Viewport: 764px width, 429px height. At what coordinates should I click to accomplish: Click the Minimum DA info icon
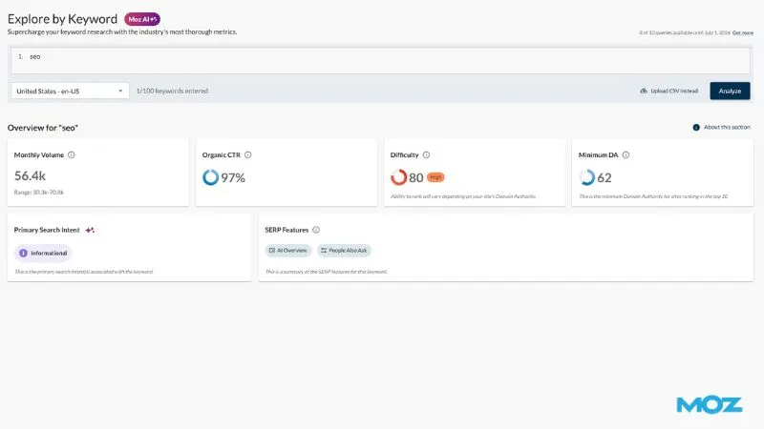click(626, 155)
